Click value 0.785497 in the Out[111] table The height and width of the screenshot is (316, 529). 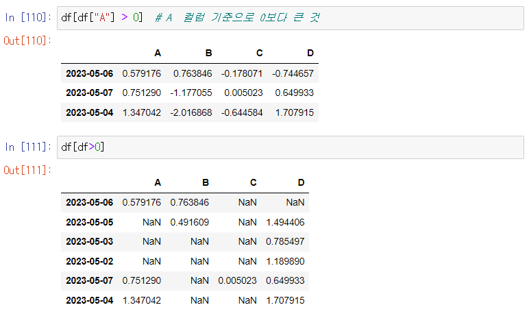(x=285, y=242)
